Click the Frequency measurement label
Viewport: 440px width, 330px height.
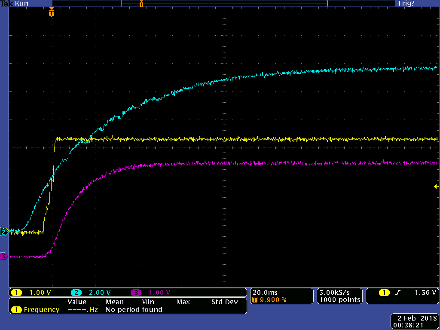coord(42,310)
